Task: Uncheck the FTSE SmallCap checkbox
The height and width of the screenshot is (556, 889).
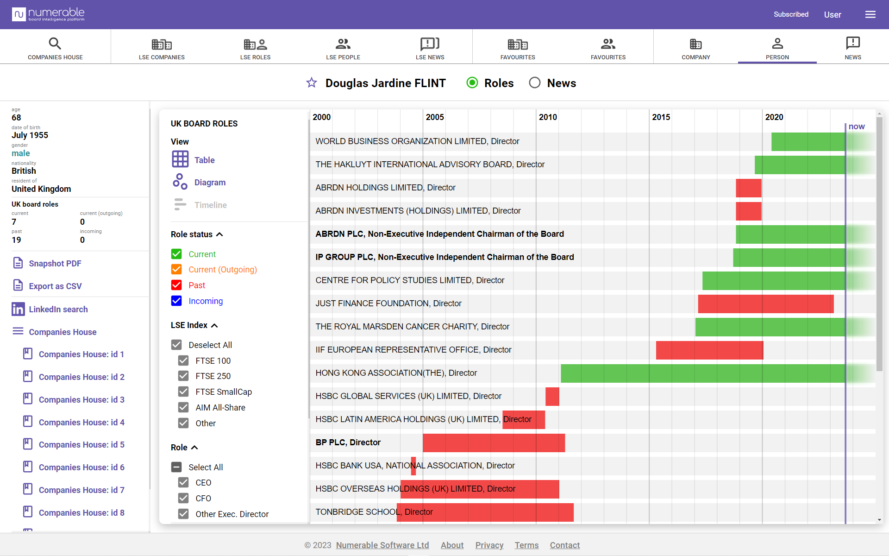Action: [183, 392]
